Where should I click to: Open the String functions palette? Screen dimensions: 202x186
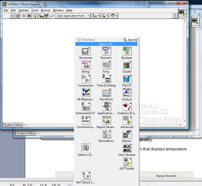[86, 65]
